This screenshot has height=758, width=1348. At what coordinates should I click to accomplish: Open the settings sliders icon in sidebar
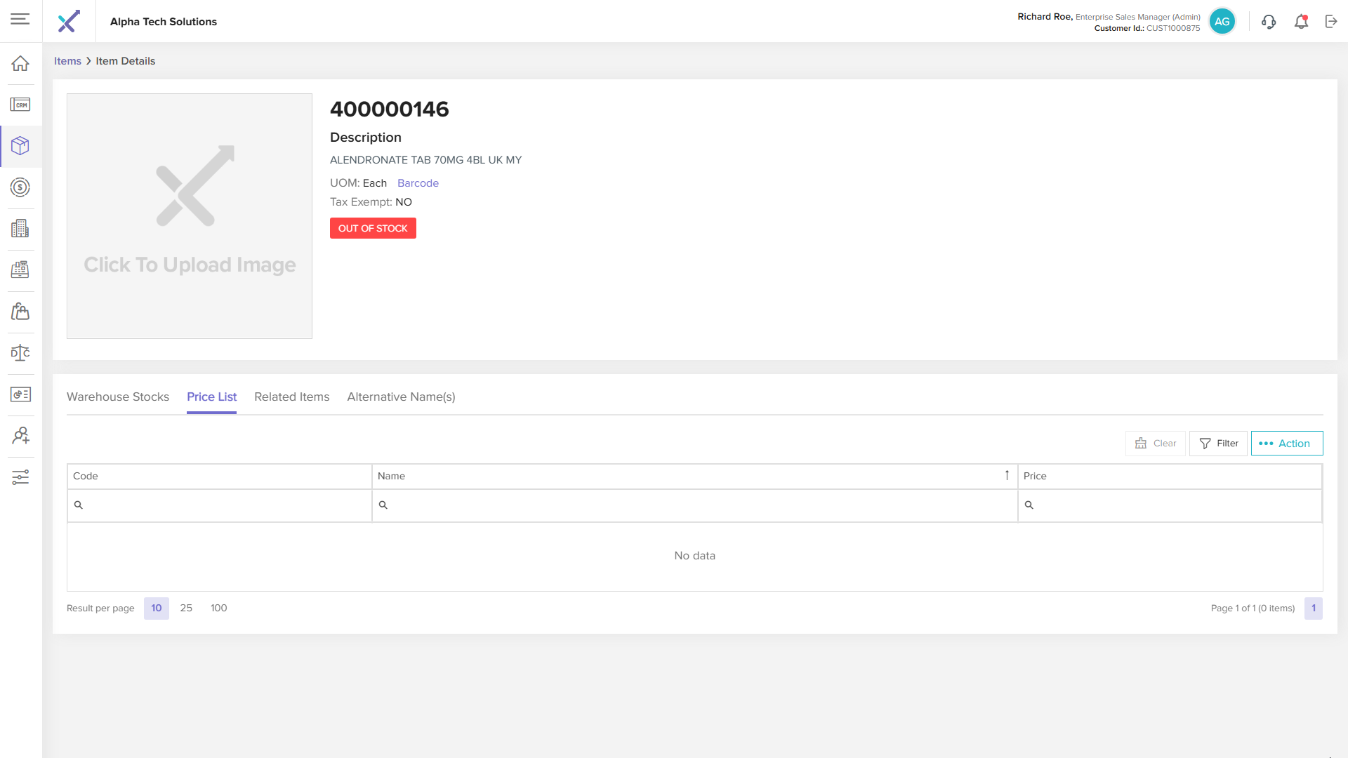click(x=20, y=477)
